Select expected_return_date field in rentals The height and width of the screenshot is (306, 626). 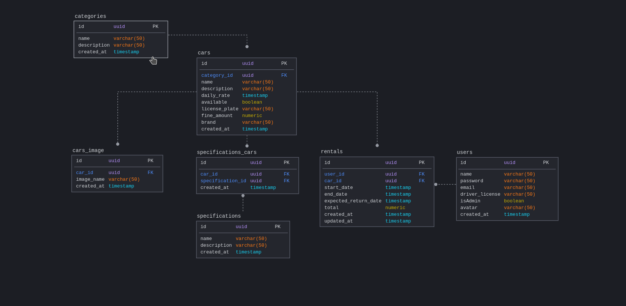353,201
